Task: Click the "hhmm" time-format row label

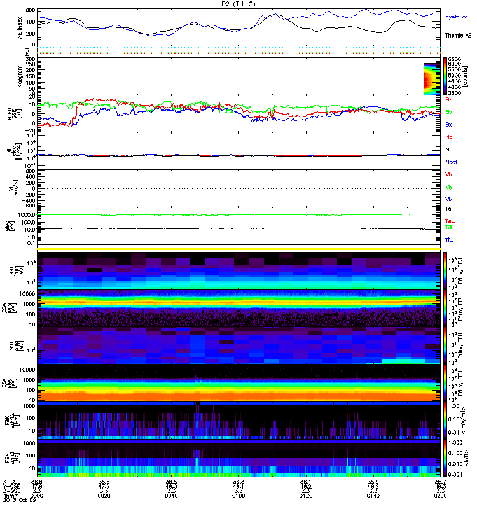Action: (10, 496)
